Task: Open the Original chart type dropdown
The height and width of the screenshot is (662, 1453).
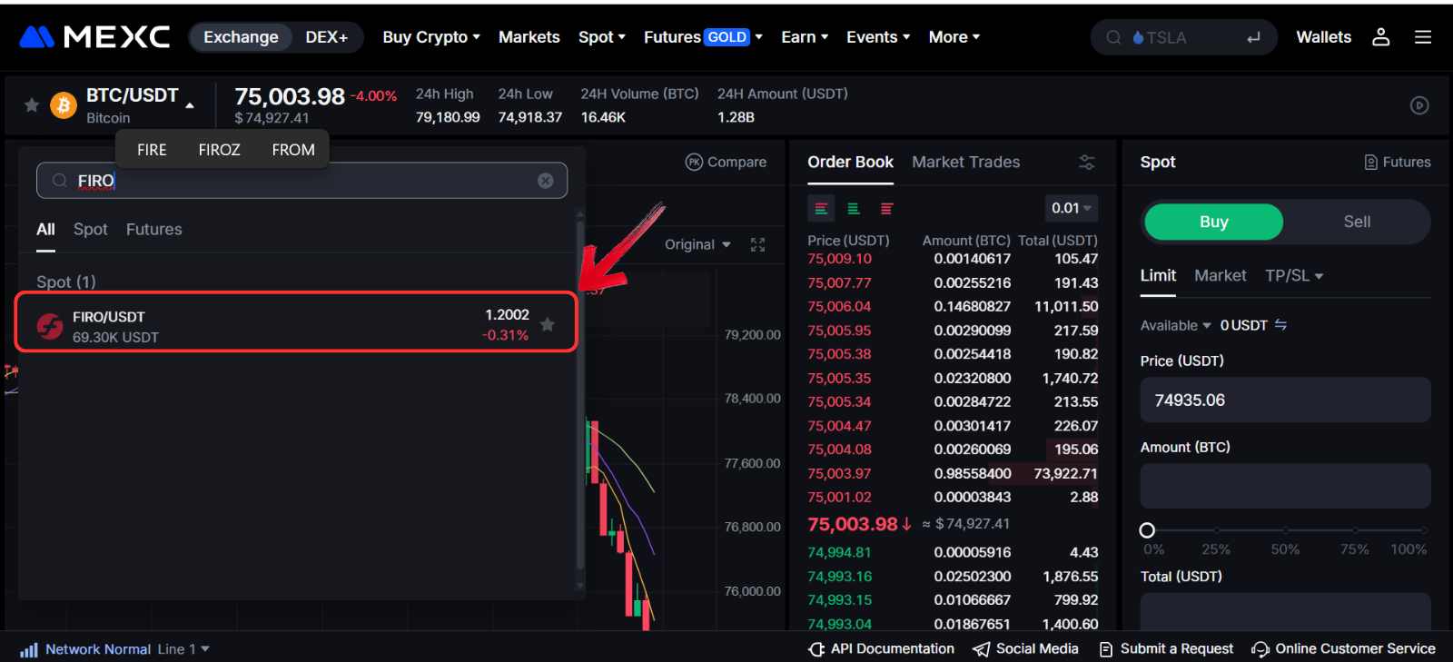Action: click(x=697, y=245)
